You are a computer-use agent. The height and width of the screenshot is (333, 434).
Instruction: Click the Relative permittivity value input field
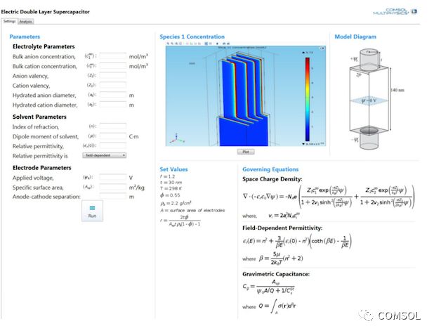(113, 146)
